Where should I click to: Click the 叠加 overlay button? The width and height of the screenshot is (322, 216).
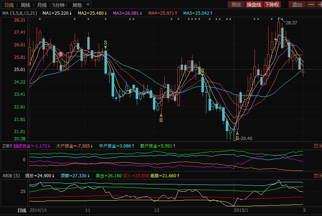click(x=297, y=5)
